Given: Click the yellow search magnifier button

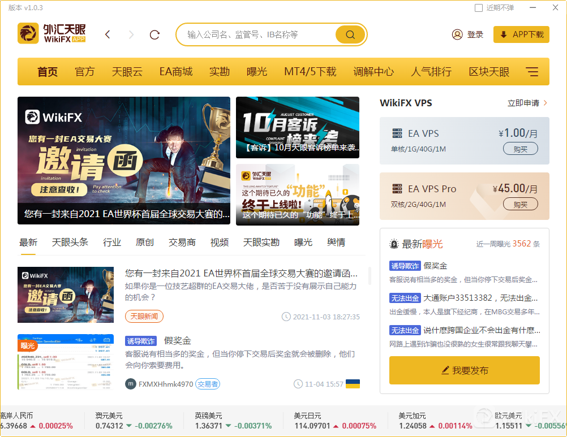Looking at the screenshot, I should pyautogui.click(x=350, y=34).
